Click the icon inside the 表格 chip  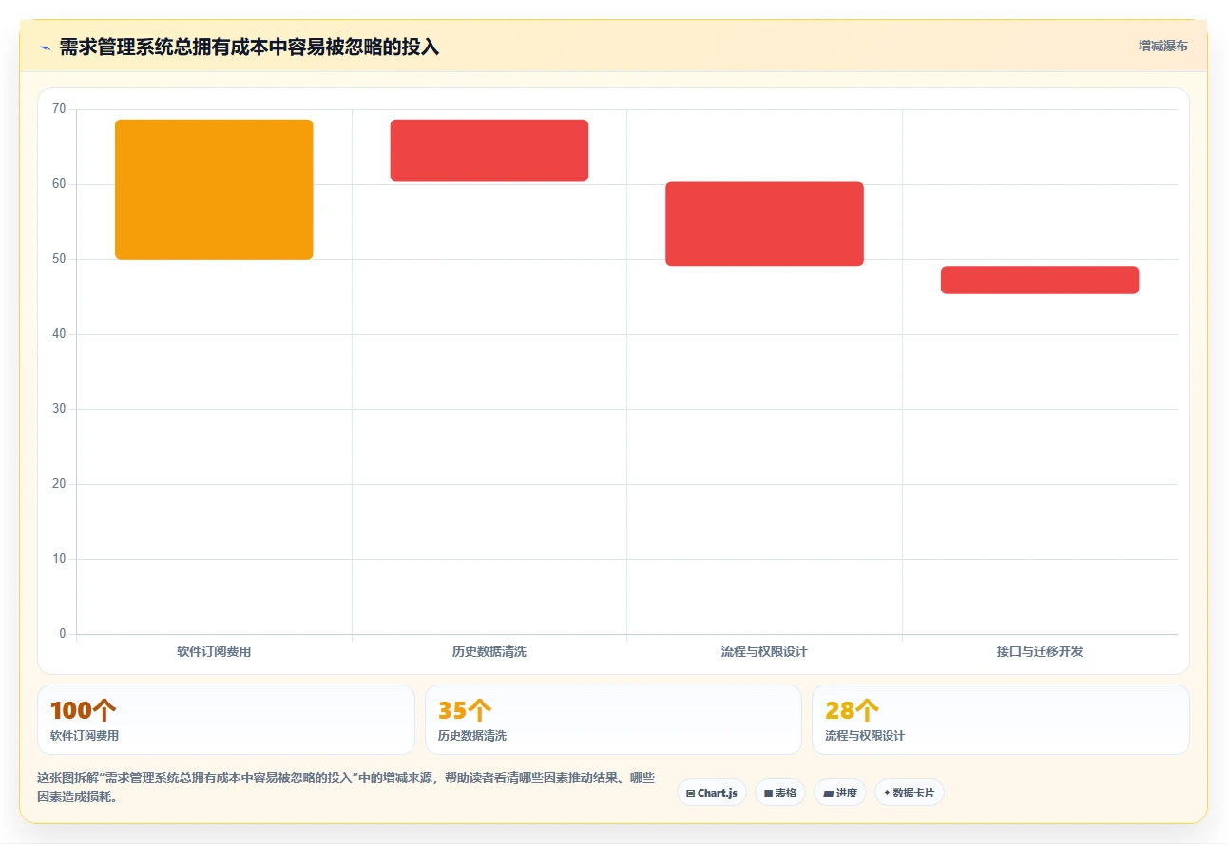pos(768,793)
